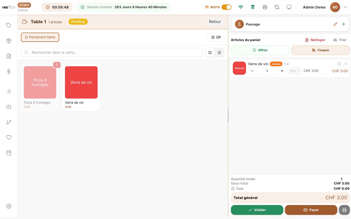The height and width of the screenshot is (219, 351).
Task: Open the Coupon tab
Action: 321,50
